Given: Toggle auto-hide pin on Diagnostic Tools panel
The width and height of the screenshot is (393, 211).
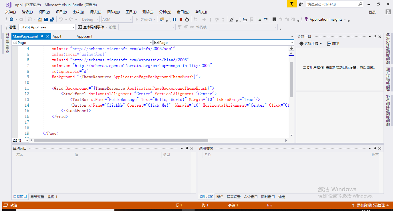Looking at the screenshot, I should point(375,36).
